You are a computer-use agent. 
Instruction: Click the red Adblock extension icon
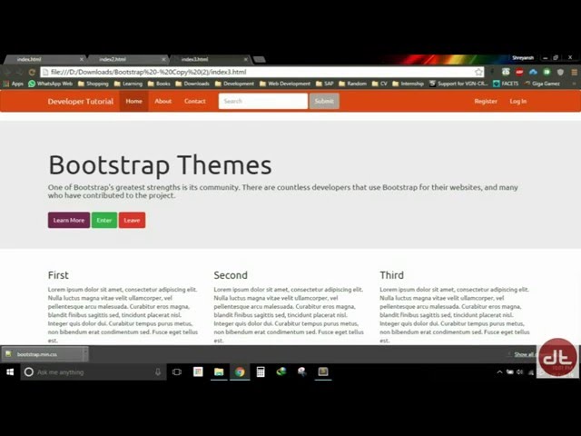coord(519,72)
